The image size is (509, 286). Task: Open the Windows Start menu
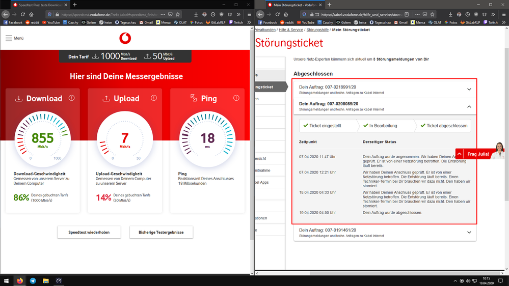click(6, 281)
